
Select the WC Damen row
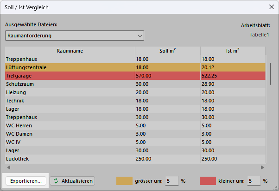tap(70, 134)
